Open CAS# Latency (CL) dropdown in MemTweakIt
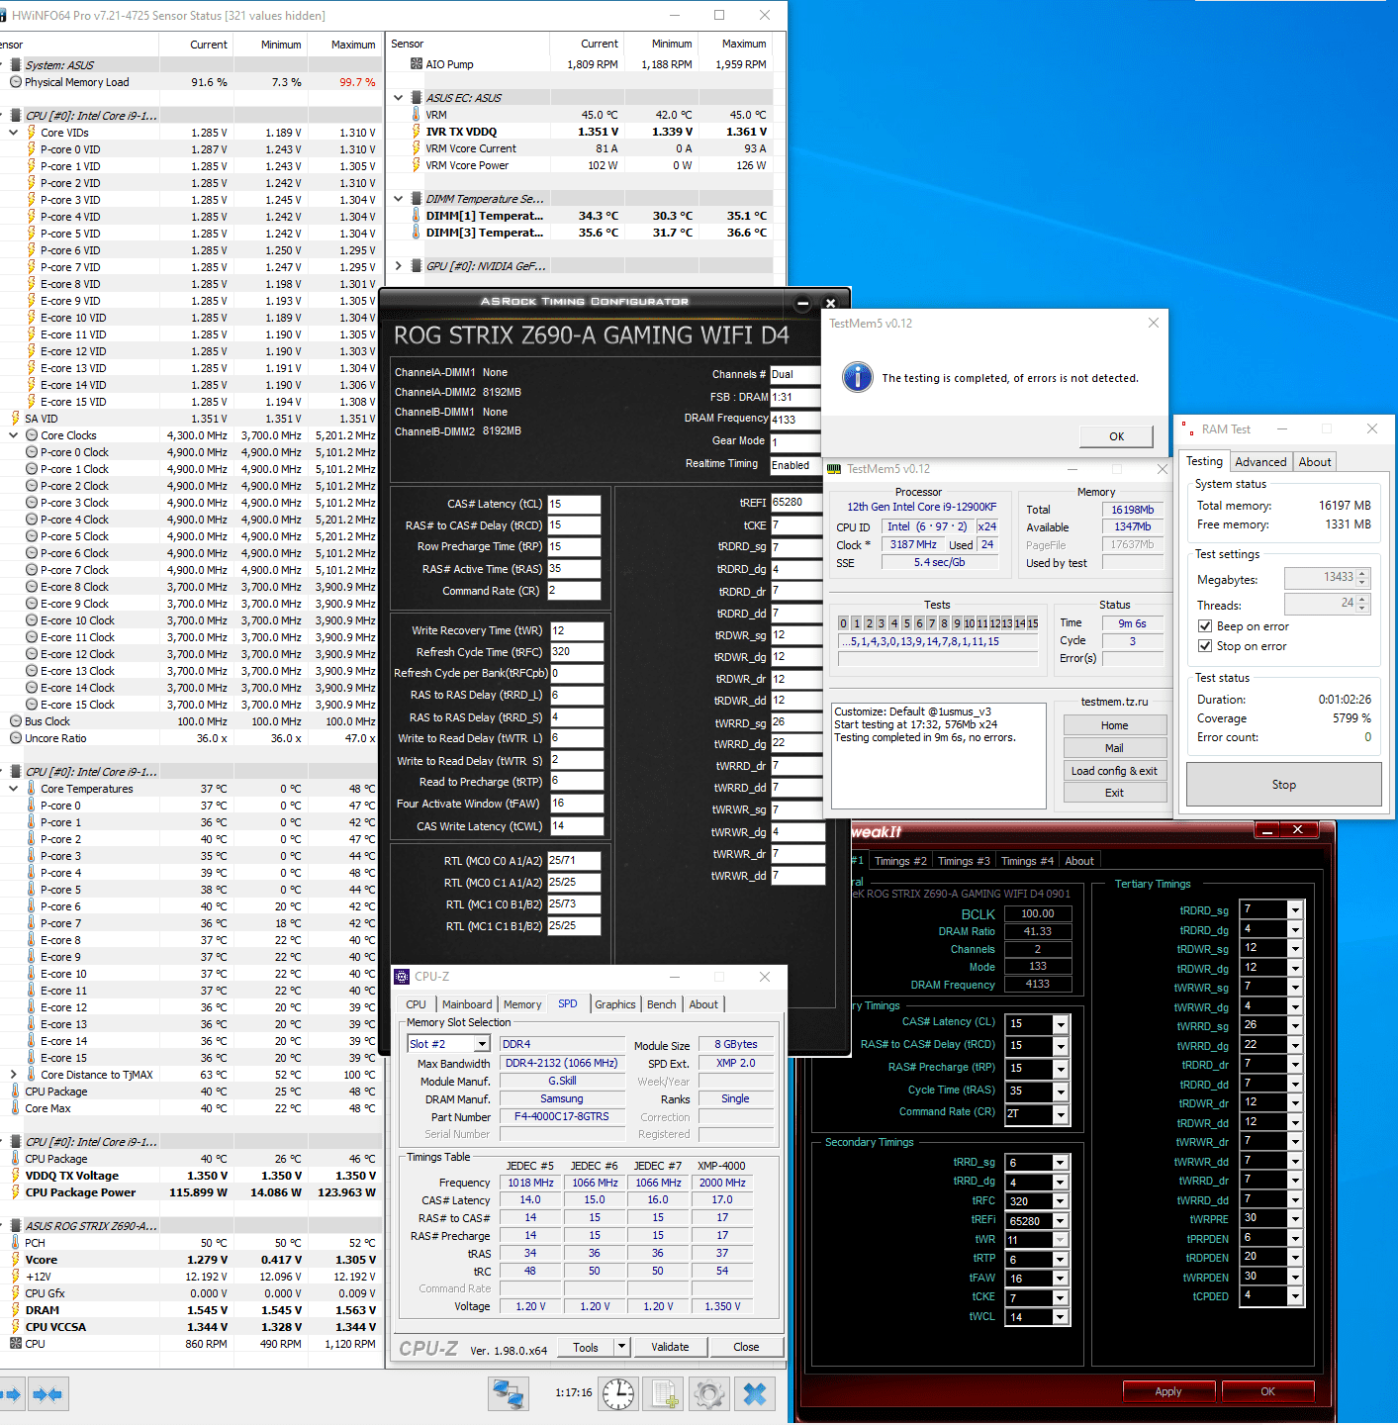Image resolution: width=1398 pixels, height=1425 pixels. (x=1061, y=1024)
